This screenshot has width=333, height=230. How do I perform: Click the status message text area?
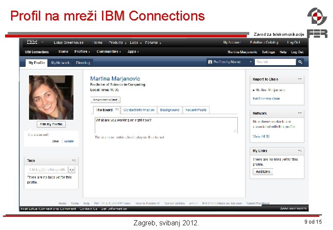pyautogui.click(x=166, y=125)
